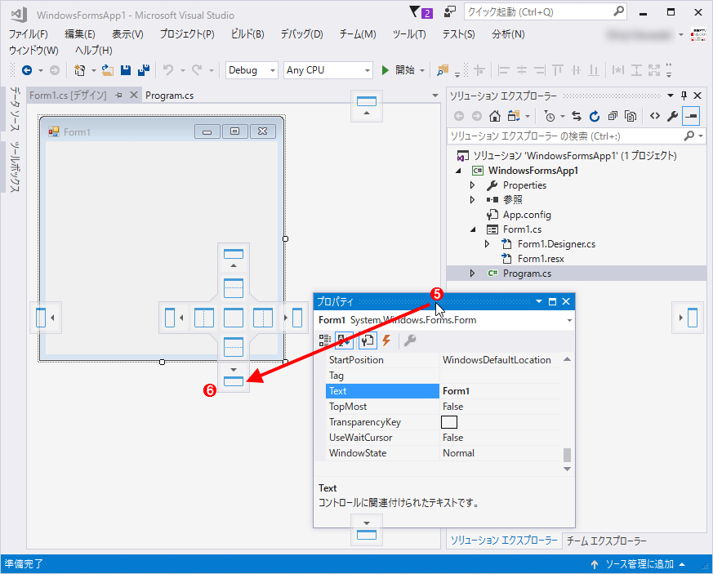This screenshot has width=713, height=574.
Task: Click the dock-to-bottom guide icon below the form
Action: pos(234,380)
